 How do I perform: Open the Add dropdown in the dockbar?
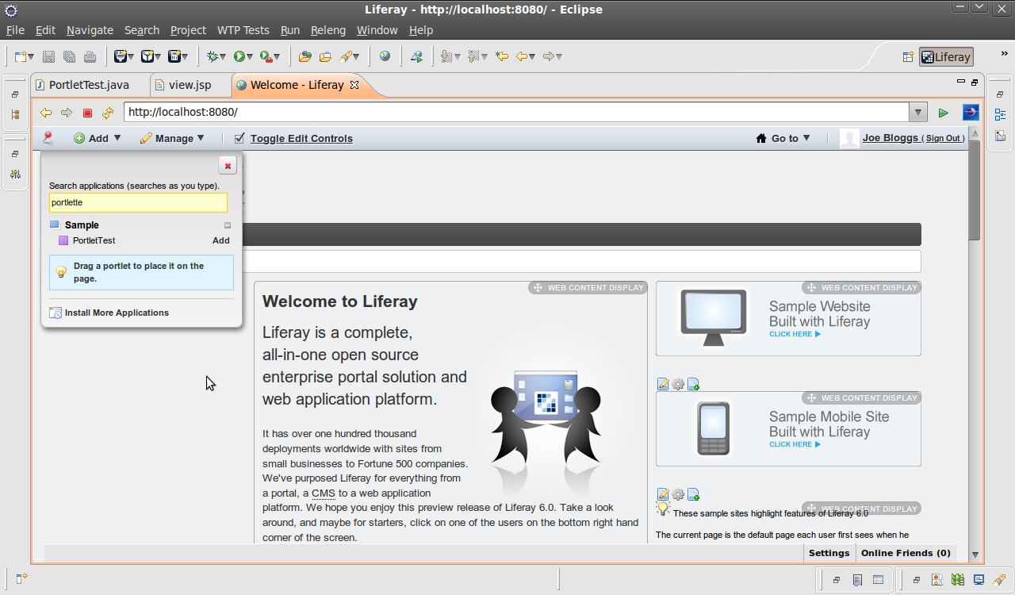point(98,138)
